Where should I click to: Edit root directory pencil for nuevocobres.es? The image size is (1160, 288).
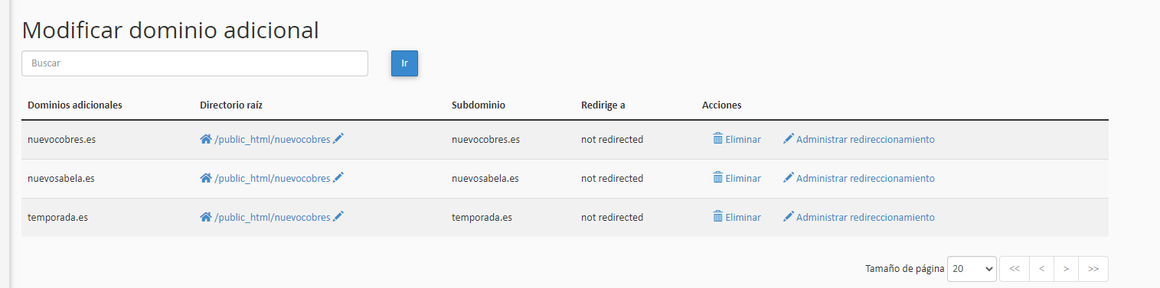click(338, 138)
